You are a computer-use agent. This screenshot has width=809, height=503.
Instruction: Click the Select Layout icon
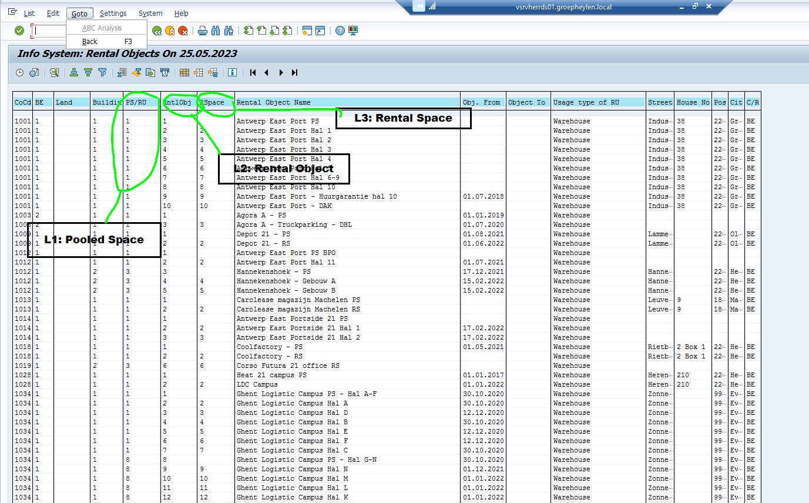[199, 72]
